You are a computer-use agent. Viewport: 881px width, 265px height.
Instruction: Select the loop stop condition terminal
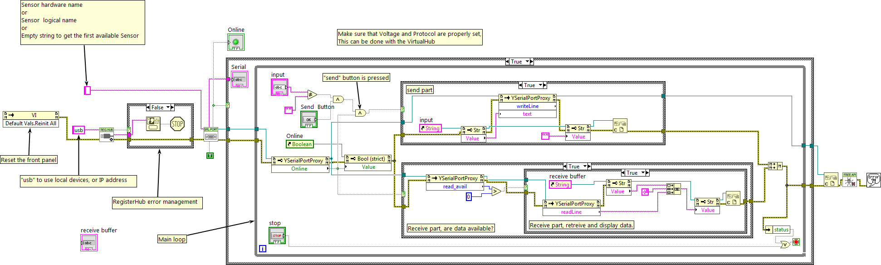[x=796, y=242]
